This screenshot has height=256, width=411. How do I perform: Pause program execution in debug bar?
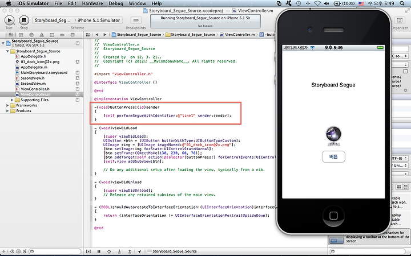[99, 251]
